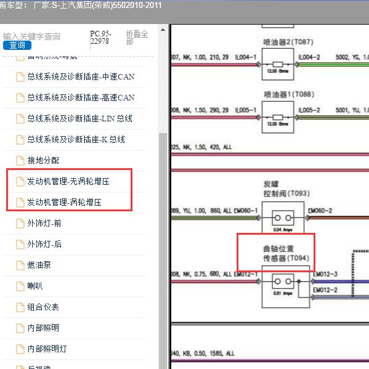The width and height of the screenshot is (369, 369).
Task: Click the header text 厂家:S-上汽集团(荣威)5502010-2011
Action: click(x=97, y=5)
